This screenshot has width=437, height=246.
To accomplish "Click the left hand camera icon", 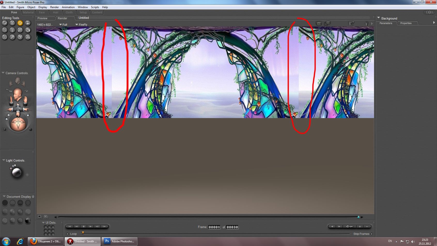I will coord(11,83).
